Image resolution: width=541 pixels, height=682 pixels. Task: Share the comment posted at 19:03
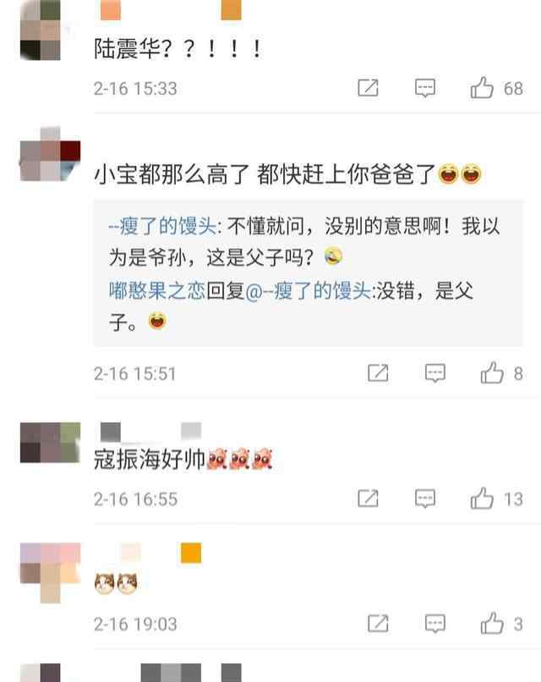(378, 624)
